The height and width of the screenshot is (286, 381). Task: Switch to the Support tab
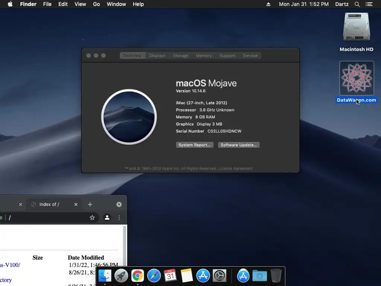coord(227,55)
